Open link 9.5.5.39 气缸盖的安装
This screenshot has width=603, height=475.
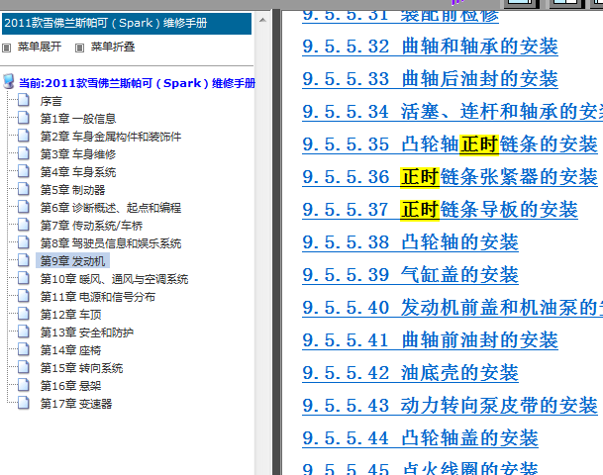click(x=410, y=275)
